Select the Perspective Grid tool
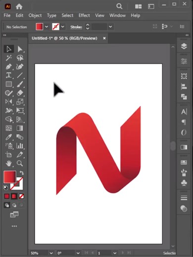 [x=20, y=119]
